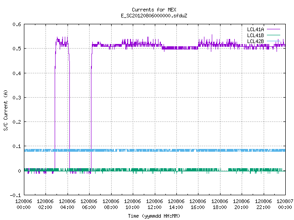Click the x-axis tick label 120806 18:00
This screenshot has height=220, width=294.
coord(220,204)
